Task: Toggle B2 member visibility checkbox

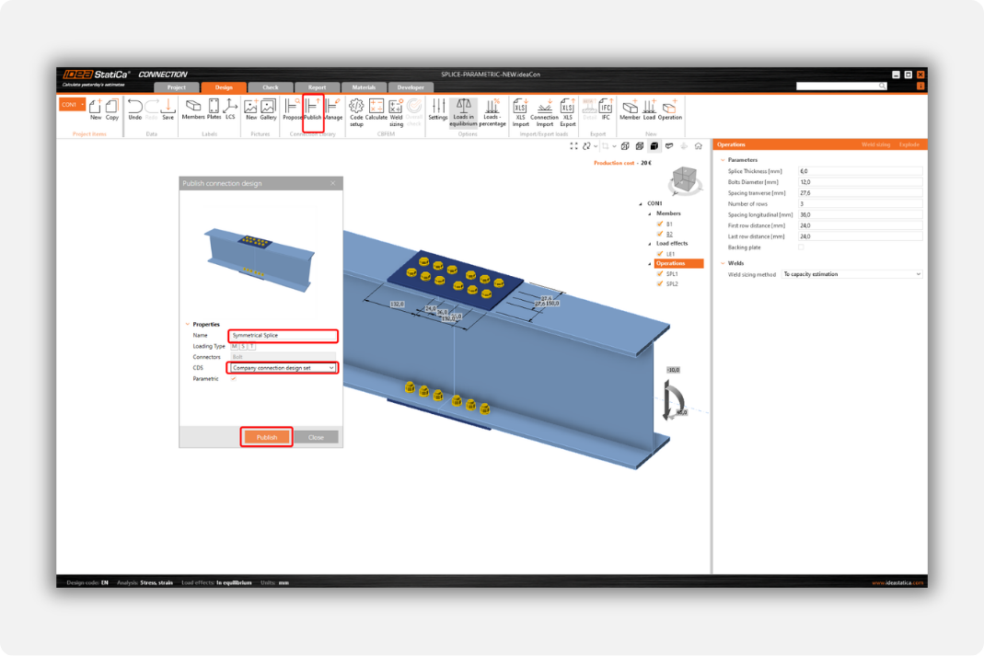Action: tap(660, 234)
